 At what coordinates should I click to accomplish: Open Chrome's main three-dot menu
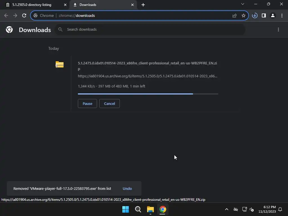pyautogui.click(x=282, y=16)
